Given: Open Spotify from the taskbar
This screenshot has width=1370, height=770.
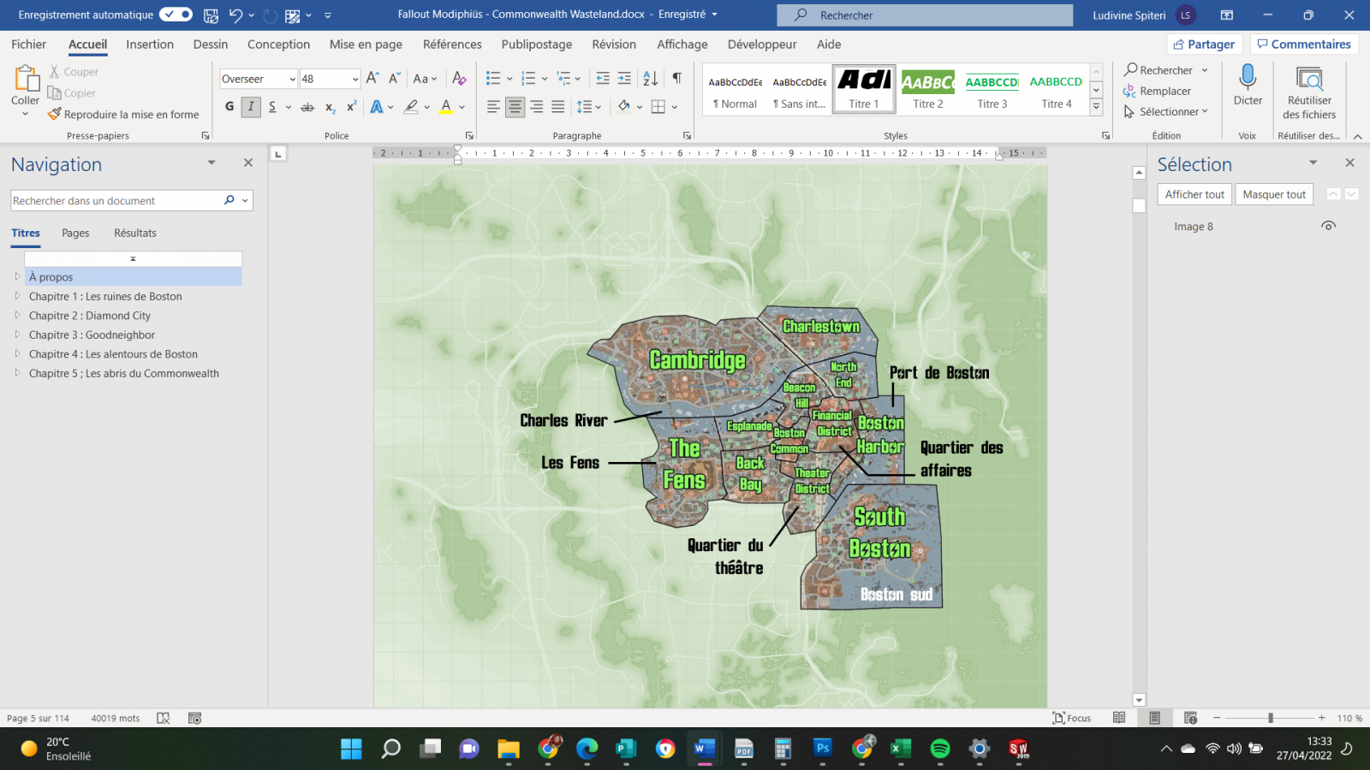Looking at the screenshot, I should [x=939, y=749].
